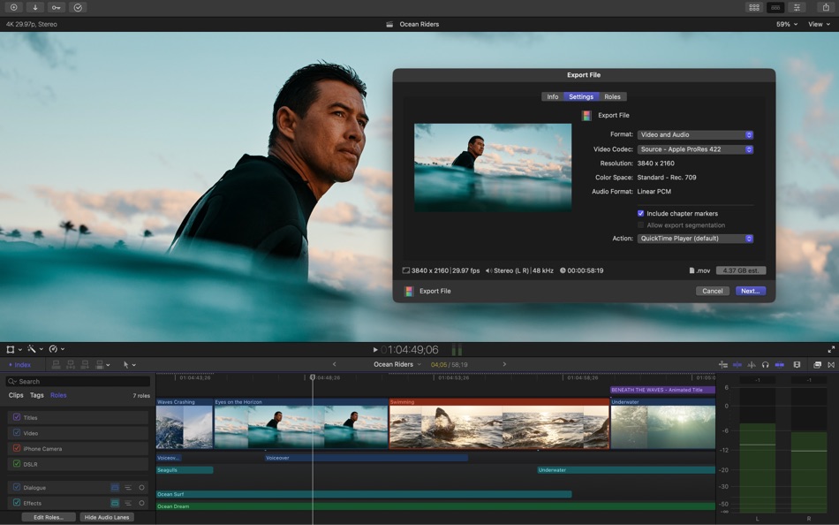Switch to the Info tab

pos(552,96)
